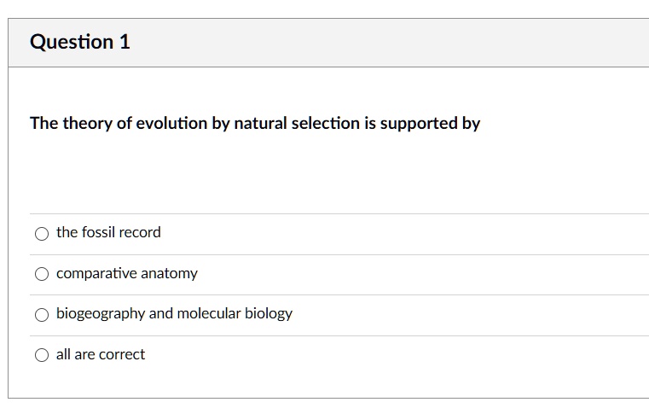
Task: Pick the biogeography and molecular biology radio
Action: [x=42, y=314]
